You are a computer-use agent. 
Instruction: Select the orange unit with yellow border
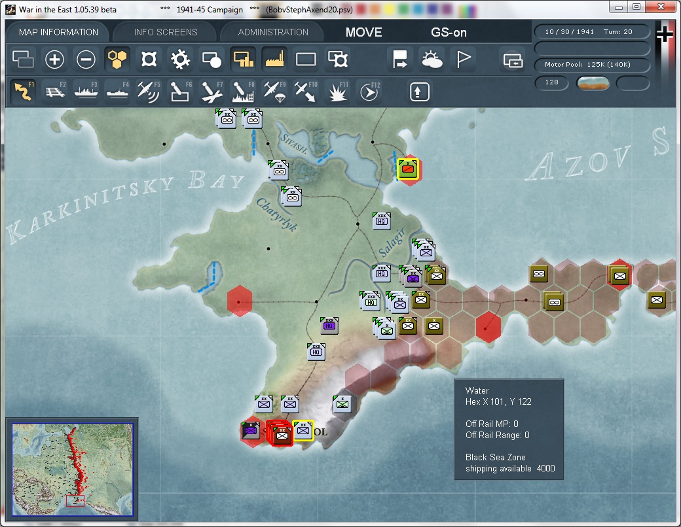coord(408,168)
